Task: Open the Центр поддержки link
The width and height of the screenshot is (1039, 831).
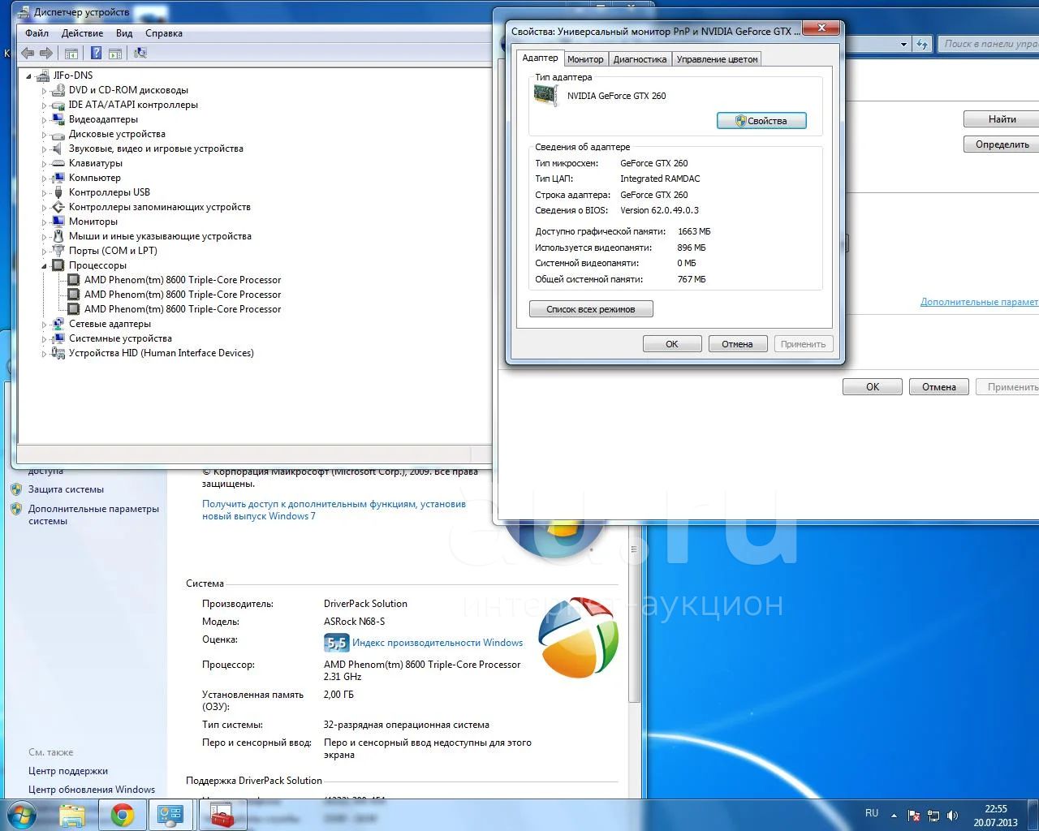Action: (x=68, y=771)
